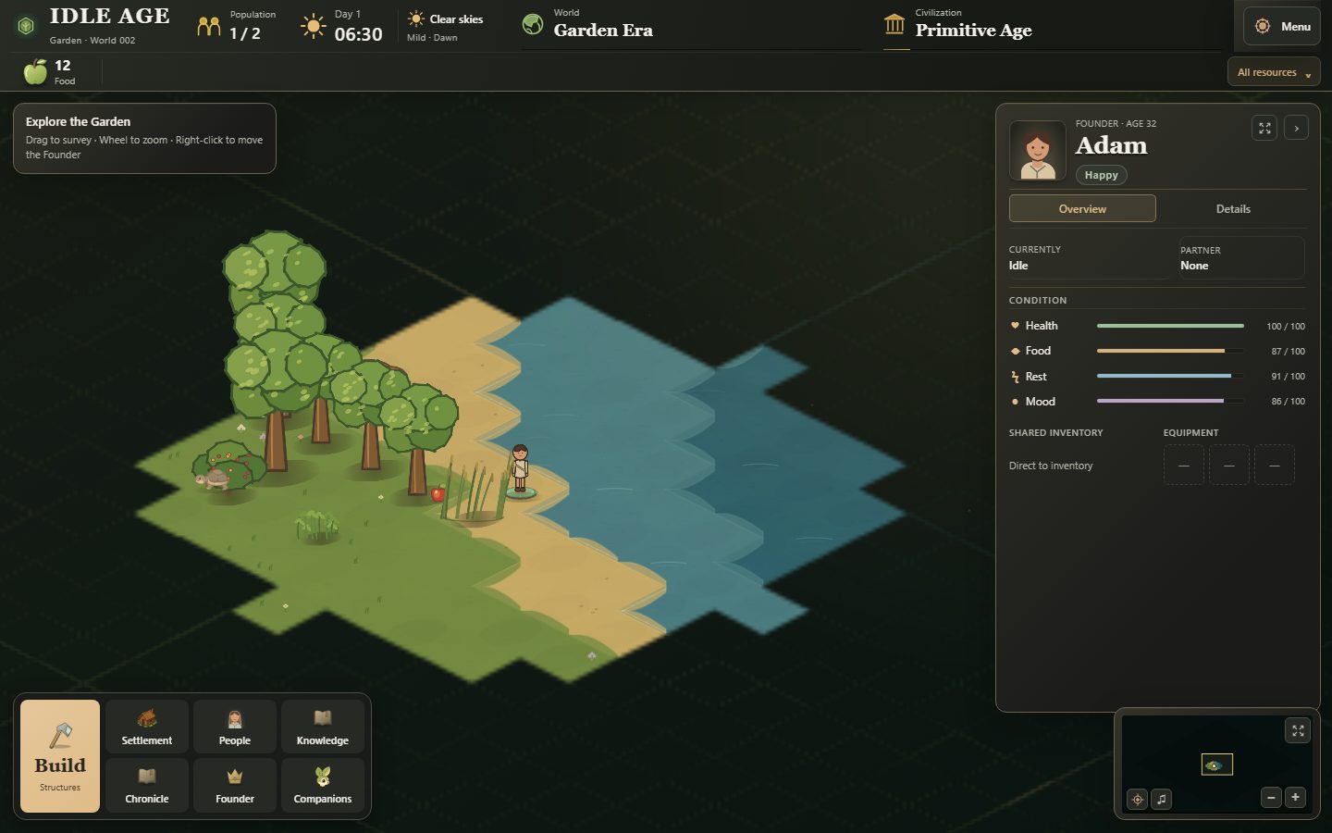Click the Civilization temple icon
The image size is (1332, 833).
[894, 24]
